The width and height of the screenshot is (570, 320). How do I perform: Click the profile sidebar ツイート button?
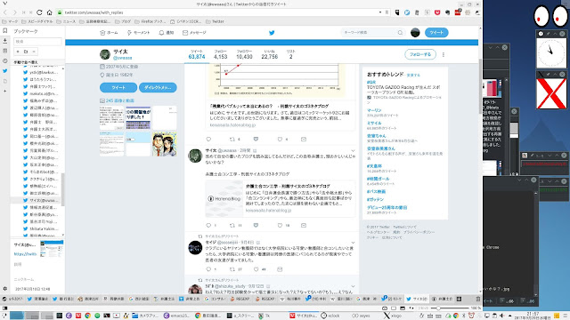click(118, 87)
